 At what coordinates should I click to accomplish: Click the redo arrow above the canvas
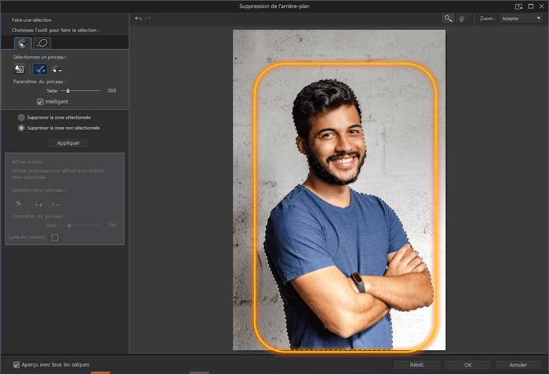click(148, 19)
